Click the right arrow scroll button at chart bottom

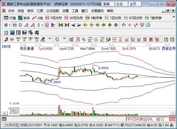[172, 113]
